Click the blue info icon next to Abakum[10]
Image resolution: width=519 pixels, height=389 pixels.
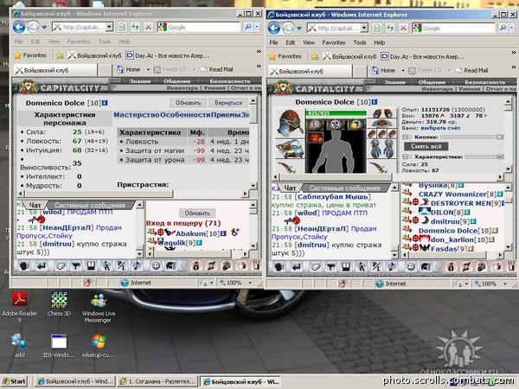[223, 233]
